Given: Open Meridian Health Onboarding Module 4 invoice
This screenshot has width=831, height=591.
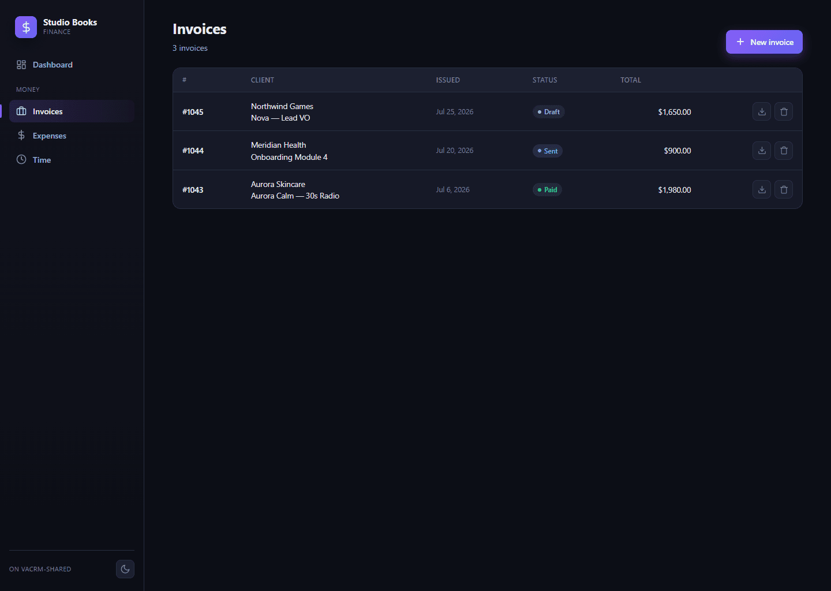Looking at the screenshot, I should tap(488, 151).
